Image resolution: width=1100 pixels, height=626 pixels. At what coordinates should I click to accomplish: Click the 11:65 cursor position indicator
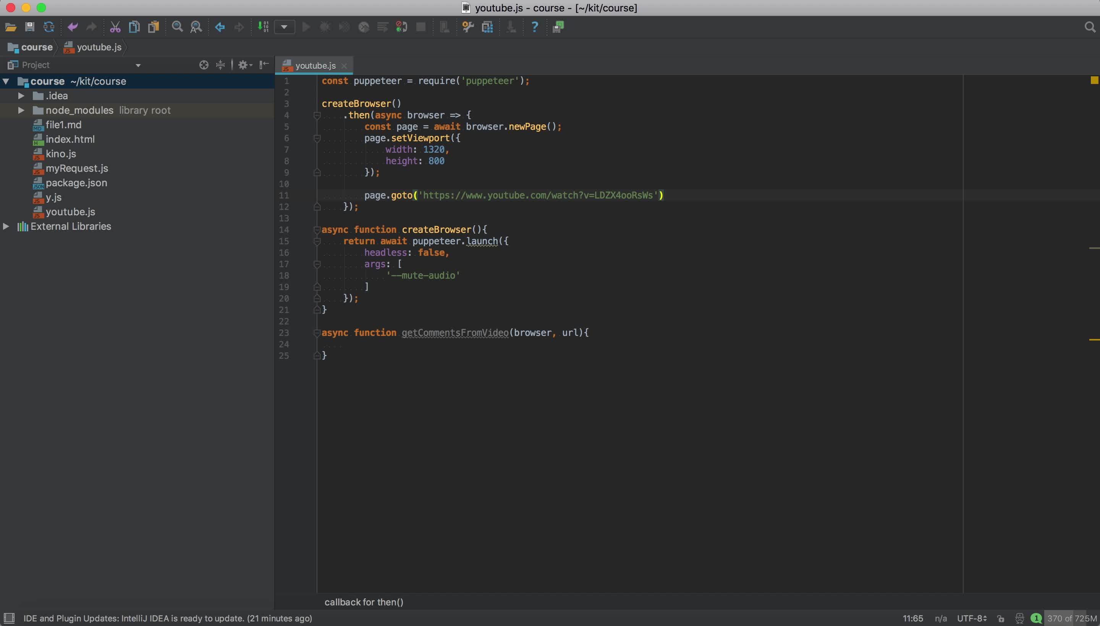click(913, 618)
